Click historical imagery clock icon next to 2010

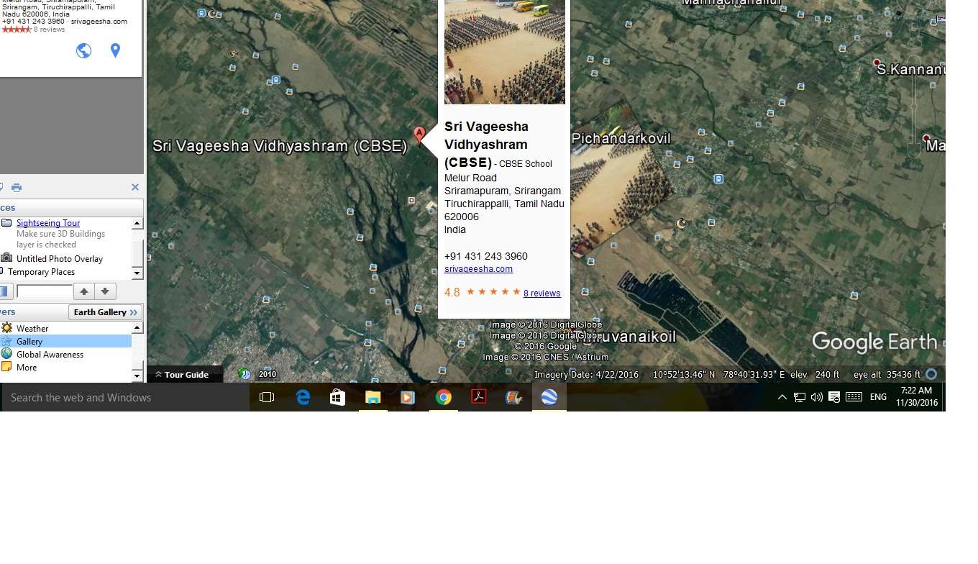coord(245,374)
